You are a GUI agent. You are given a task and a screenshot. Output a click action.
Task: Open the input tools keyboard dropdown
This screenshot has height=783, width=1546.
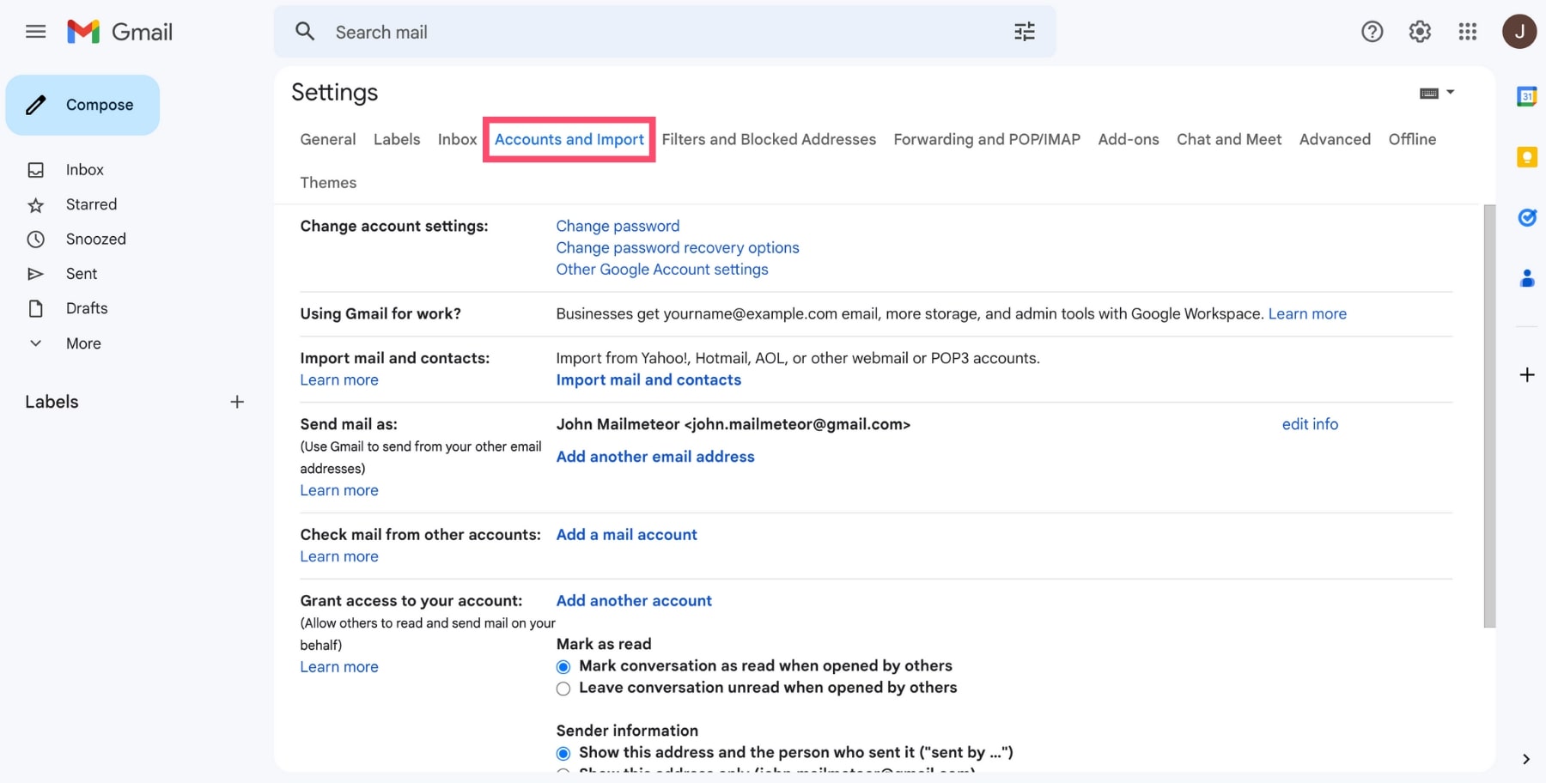[1436, 92]
